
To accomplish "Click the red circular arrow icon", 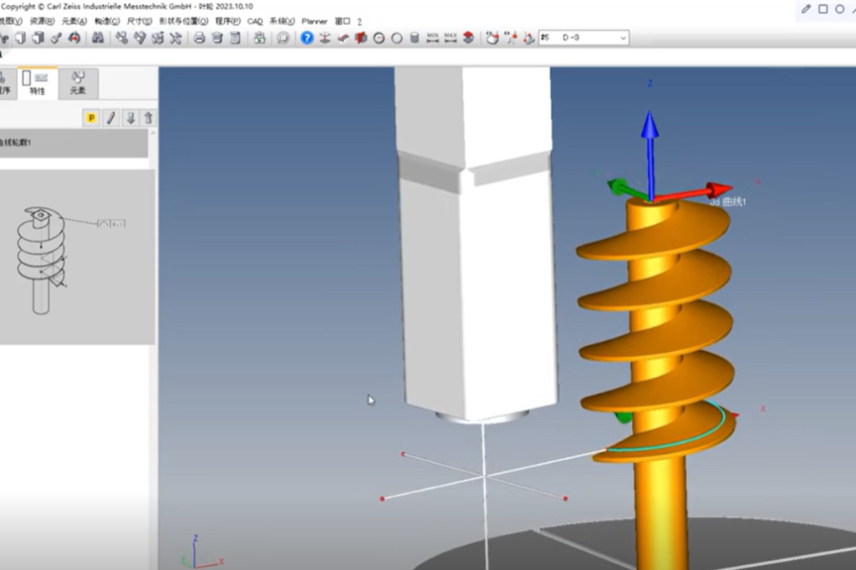I will point(74,38).
